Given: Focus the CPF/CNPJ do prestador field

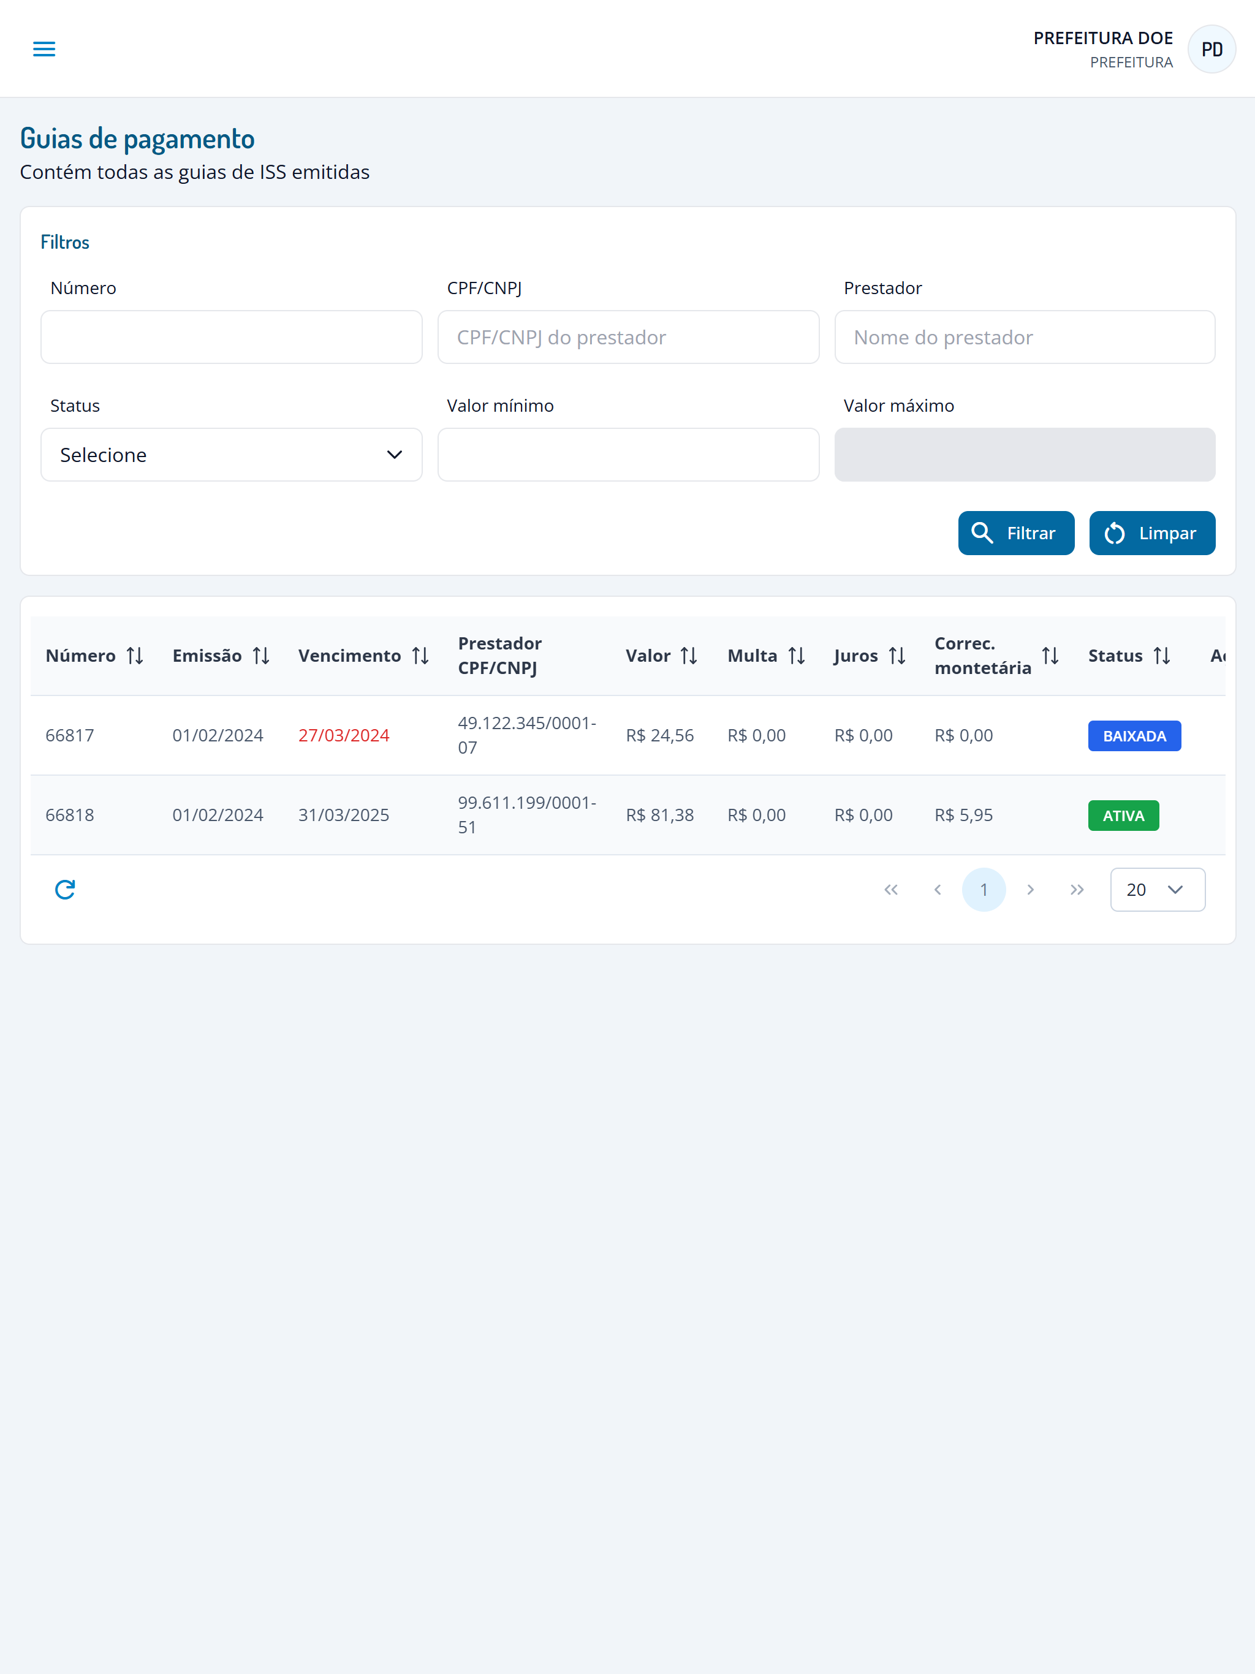Looking at the screenshot, I should pos(628,337).
